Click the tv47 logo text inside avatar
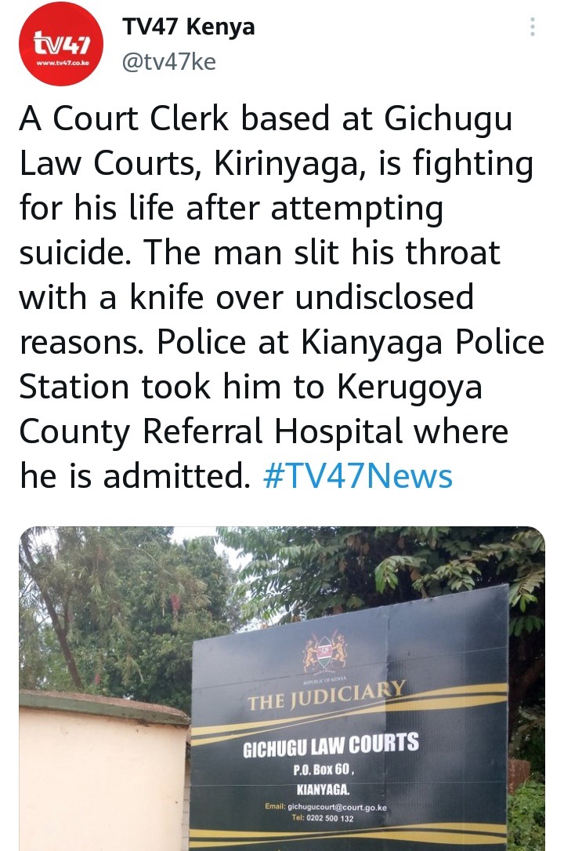Image resolution: width=564 pixels, height=851 pixels. click(x=61, y=42)
